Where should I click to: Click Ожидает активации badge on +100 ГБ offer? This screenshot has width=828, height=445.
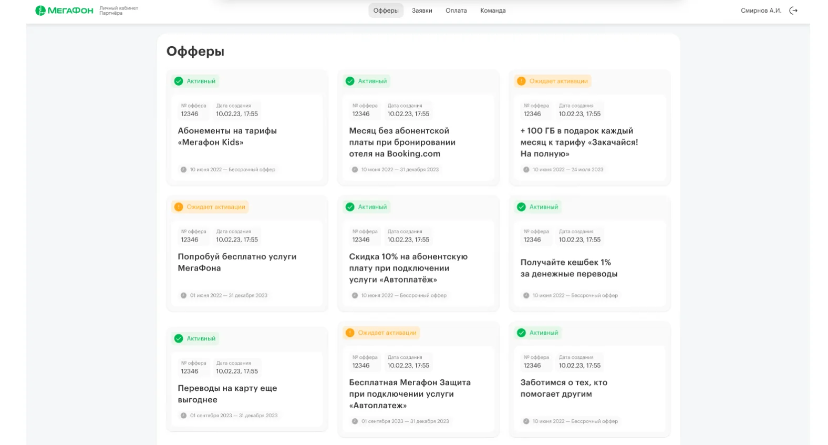(558, 81)
